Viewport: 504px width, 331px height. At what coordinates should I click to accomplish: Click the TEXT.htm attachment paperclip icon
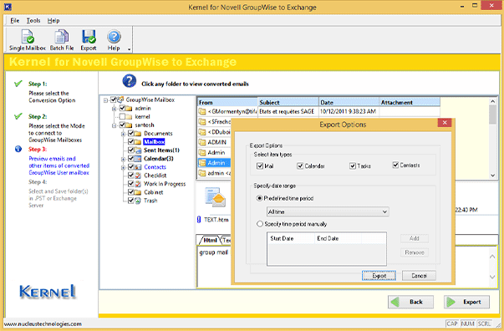pos(199,220)
